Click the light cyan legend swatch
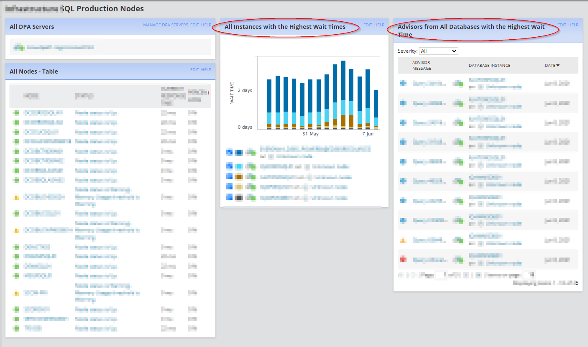The height and width of the screenshot is (347, 588). coord(238,166)
